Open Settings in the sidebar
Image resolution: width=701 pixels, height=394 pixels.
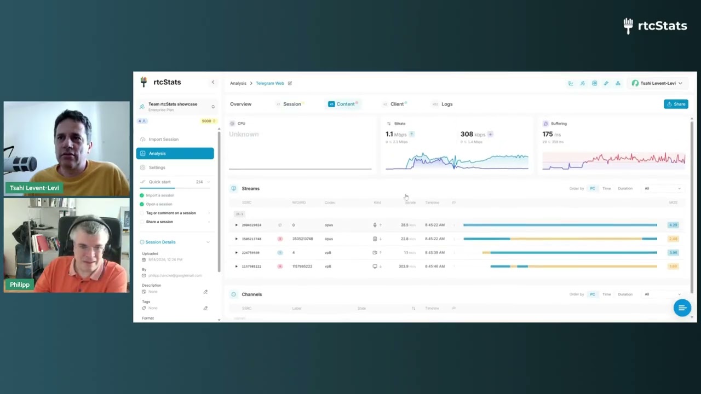(175, 167)
